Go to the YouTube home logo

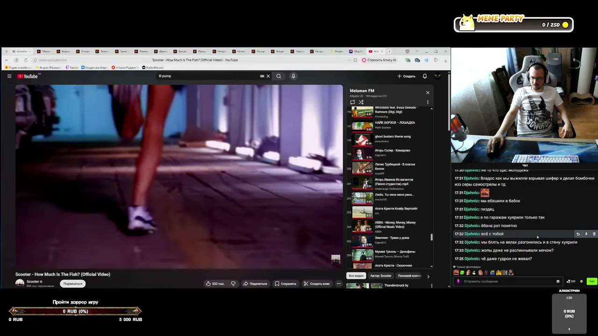(28, 76)
